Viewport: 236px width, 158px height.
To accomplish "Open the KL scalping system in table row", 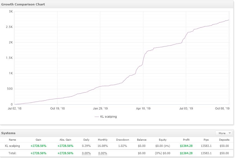I will point(12,146).
